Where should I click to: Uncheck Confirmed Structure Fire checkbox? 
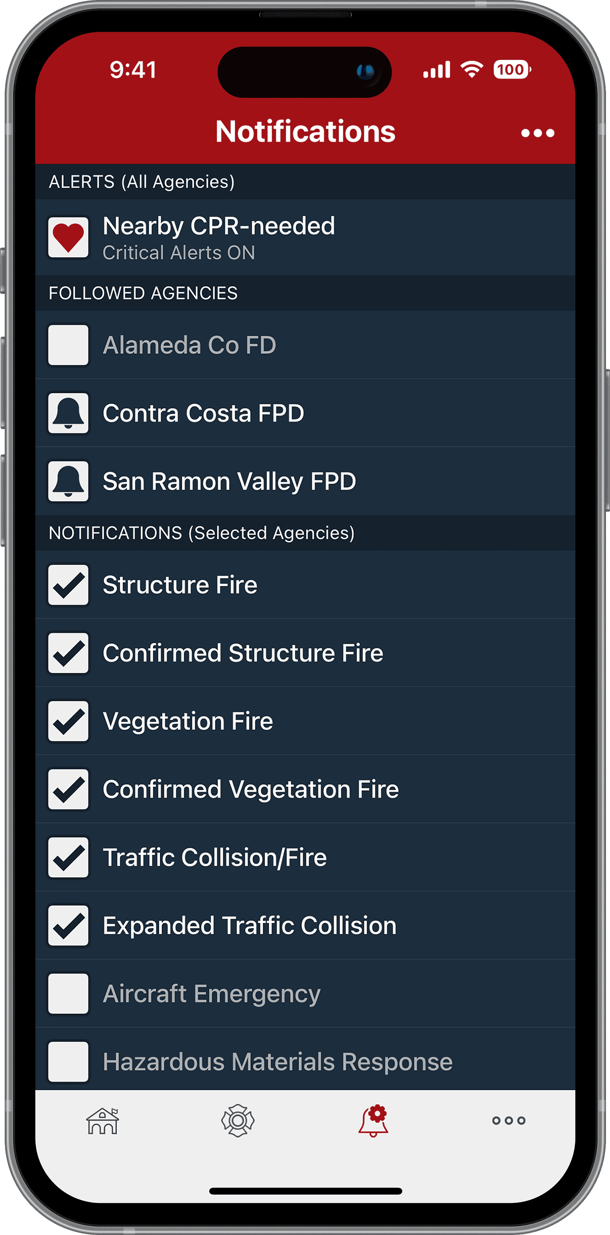(x=68, y=653)
